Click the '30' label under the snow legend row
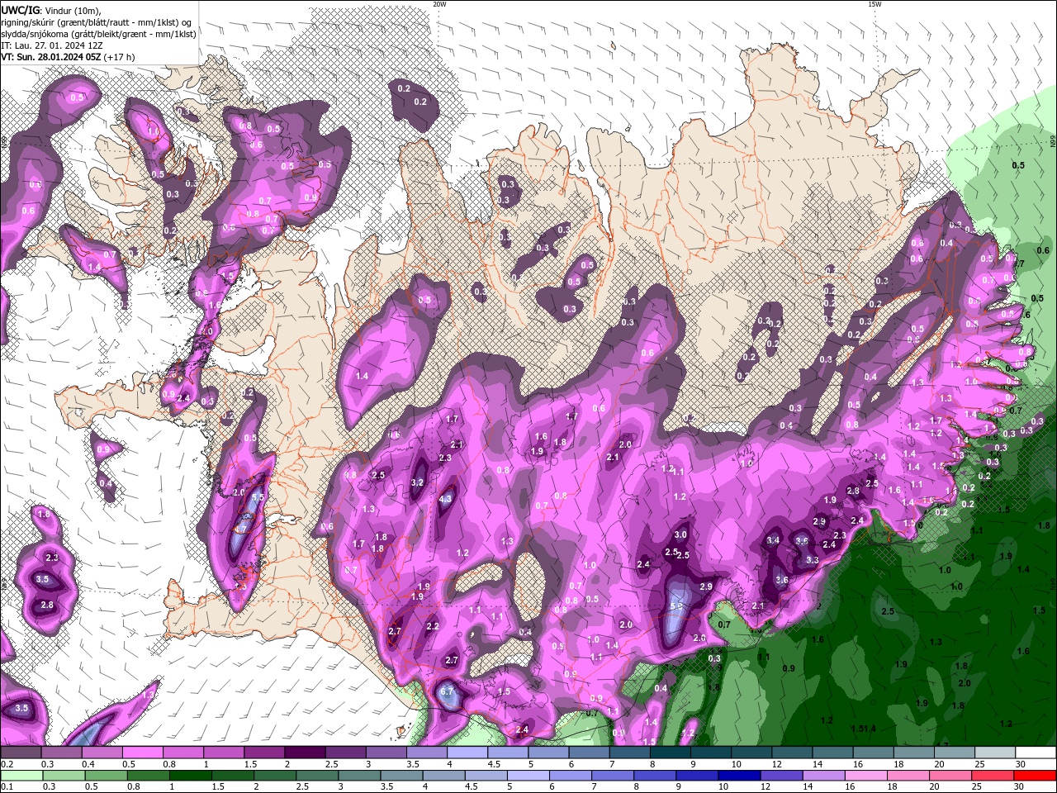This screenshot has height=793, width=1057. (1021, 764)
